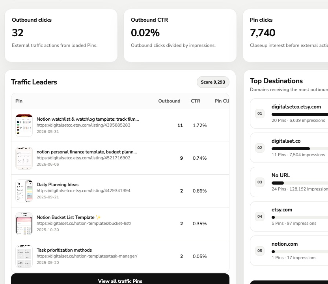The image size is (328, 284).
Task: Select the Task prioritization methods thumbnail
Action: point(24,256)
